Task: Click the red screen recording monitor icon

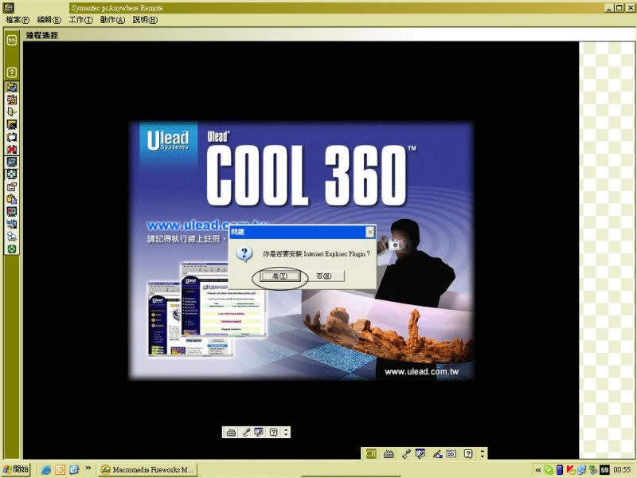Action: tap(12, 212)
